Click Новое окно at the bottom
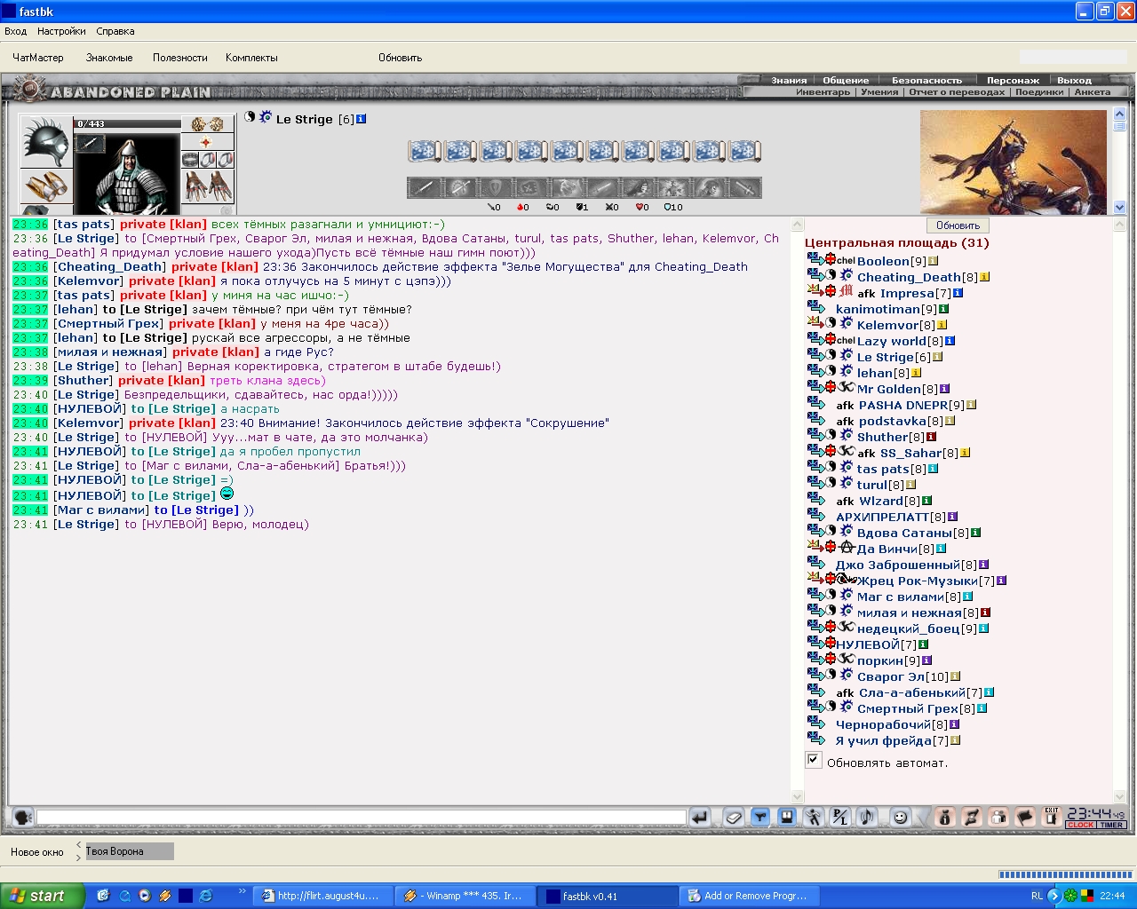Screen dimensions: 1137x909 pyautogui.click(x=37, y=852)
